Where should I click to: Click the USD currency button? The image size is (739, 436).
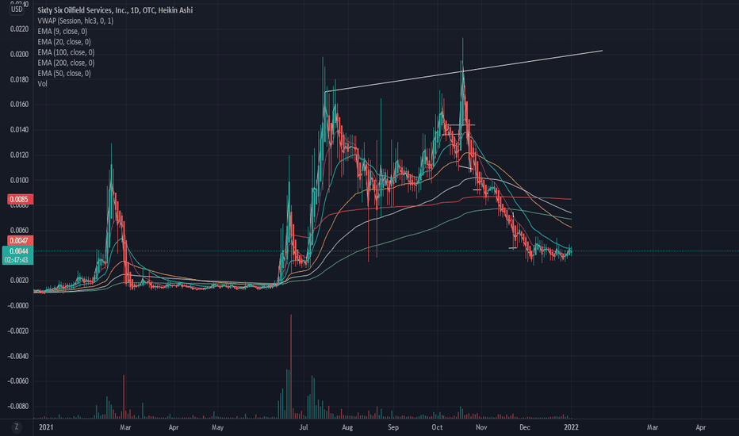pyautogui.click(x=17, y=9)
